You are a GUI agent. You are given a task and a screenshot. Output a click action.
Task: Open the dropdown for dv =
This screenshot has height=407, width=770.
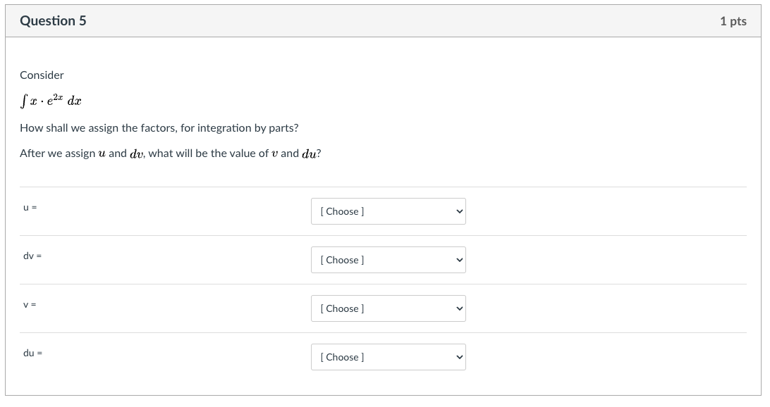point(388,260)
